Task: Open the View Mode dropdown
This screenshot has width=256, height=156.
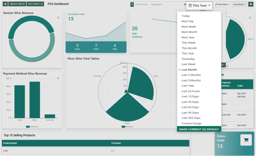Action: 239,5
